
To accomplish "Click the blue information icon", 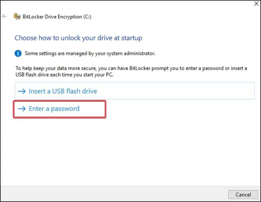I will click(18, 53).
